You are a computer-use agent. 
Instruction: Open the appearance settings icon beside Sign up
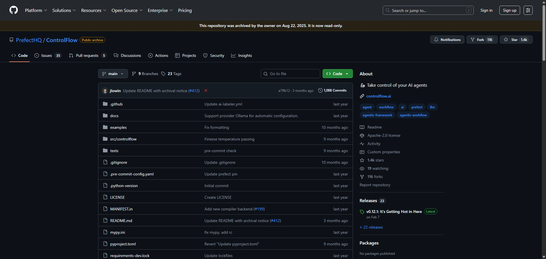pos(528,10)
